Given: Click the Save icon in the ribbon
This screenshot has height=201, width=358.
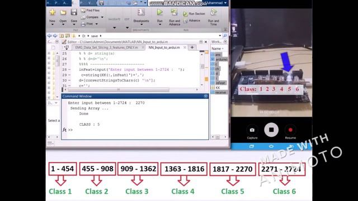Looking at the screenshot, I should pyautogui.click(x=74, y=12).
